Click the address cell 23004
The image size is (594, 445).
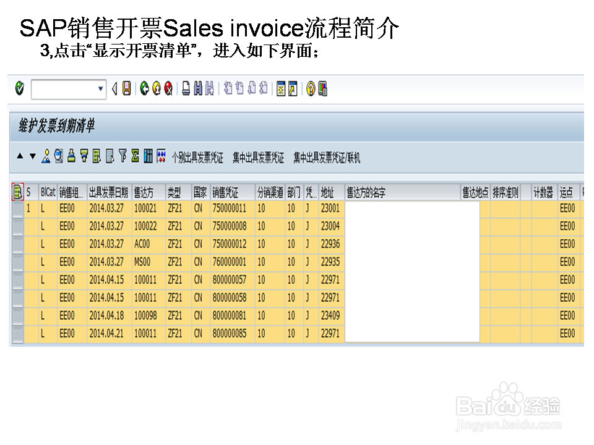click(x=330, y=226)
